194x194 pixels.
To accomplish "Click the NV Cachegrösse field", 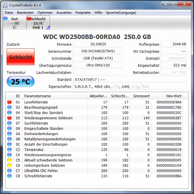I will [x=174, y=51].
